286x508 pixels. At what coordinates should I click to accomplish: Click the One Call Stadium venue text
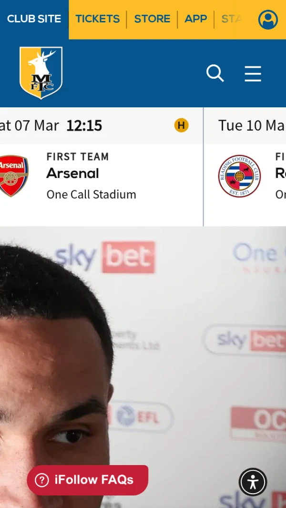pyautogui.click(x=92, y=195)
